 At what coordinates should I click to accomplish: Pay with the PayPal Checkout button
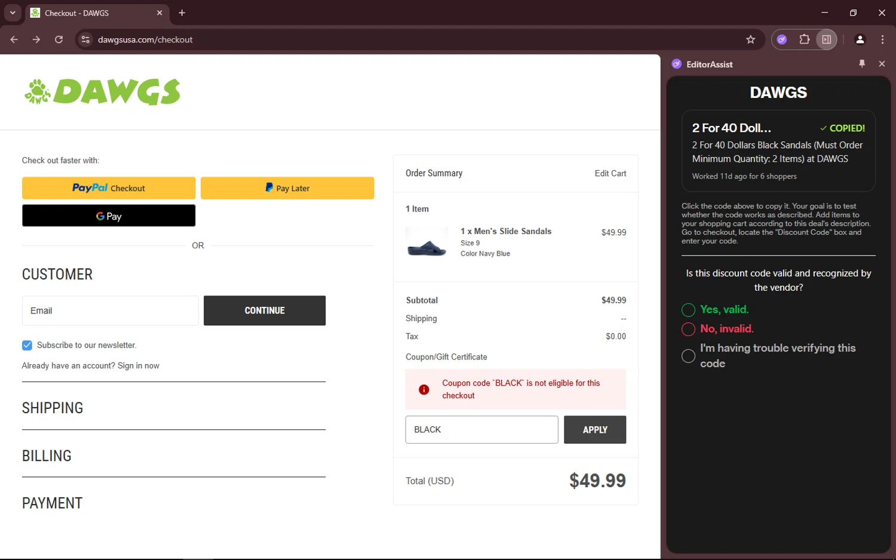click(109, 188)
